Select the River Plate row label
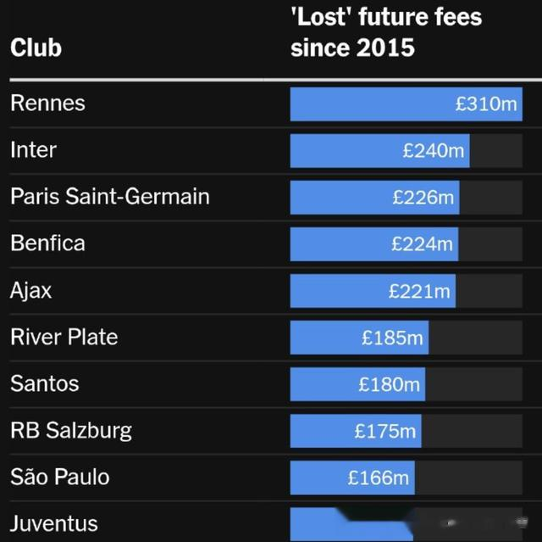 click(x=64, y=337)
